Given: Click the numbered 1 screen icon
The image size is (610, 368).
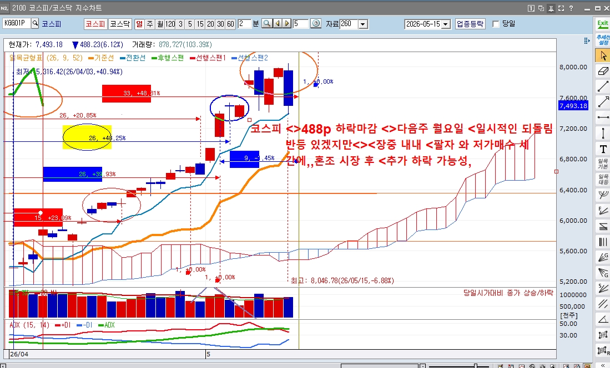Looking at the screenshot, I should tap(531, 8).
